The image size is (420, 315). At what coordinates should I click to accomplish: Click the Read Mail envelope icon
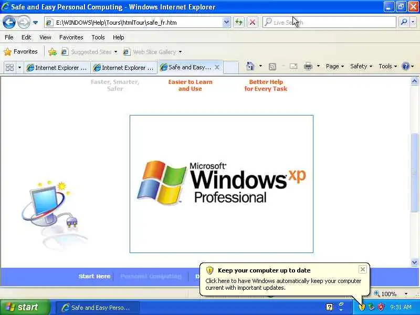(x=293, y=66)
